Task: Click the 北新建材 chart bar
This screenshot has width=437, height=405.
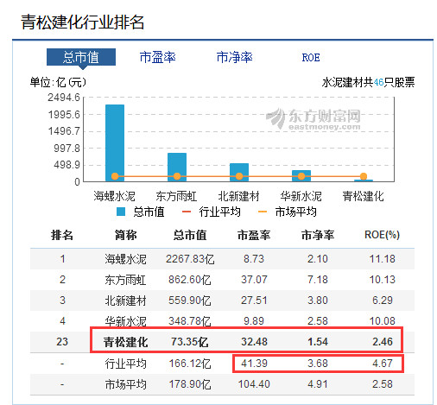Action: (239, 173)
